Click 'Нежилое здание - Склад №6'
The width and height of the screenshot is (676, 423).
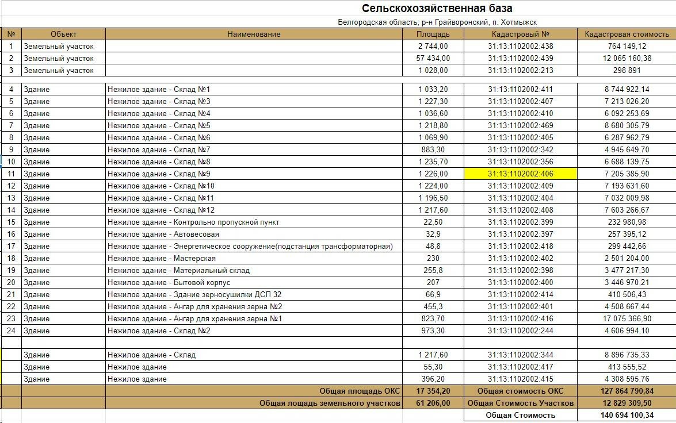[159, 137]
